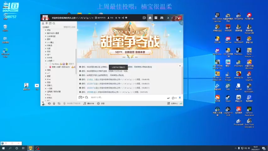Image resolution: width=268 pixels, height=151 pixels.
Task: Open GeForce Experience desktop shortcut
Action: pos(249,111)
